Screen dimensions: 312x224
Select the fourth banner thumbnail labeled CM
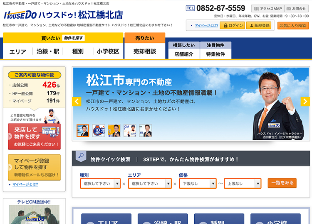[x=130, y=131]
